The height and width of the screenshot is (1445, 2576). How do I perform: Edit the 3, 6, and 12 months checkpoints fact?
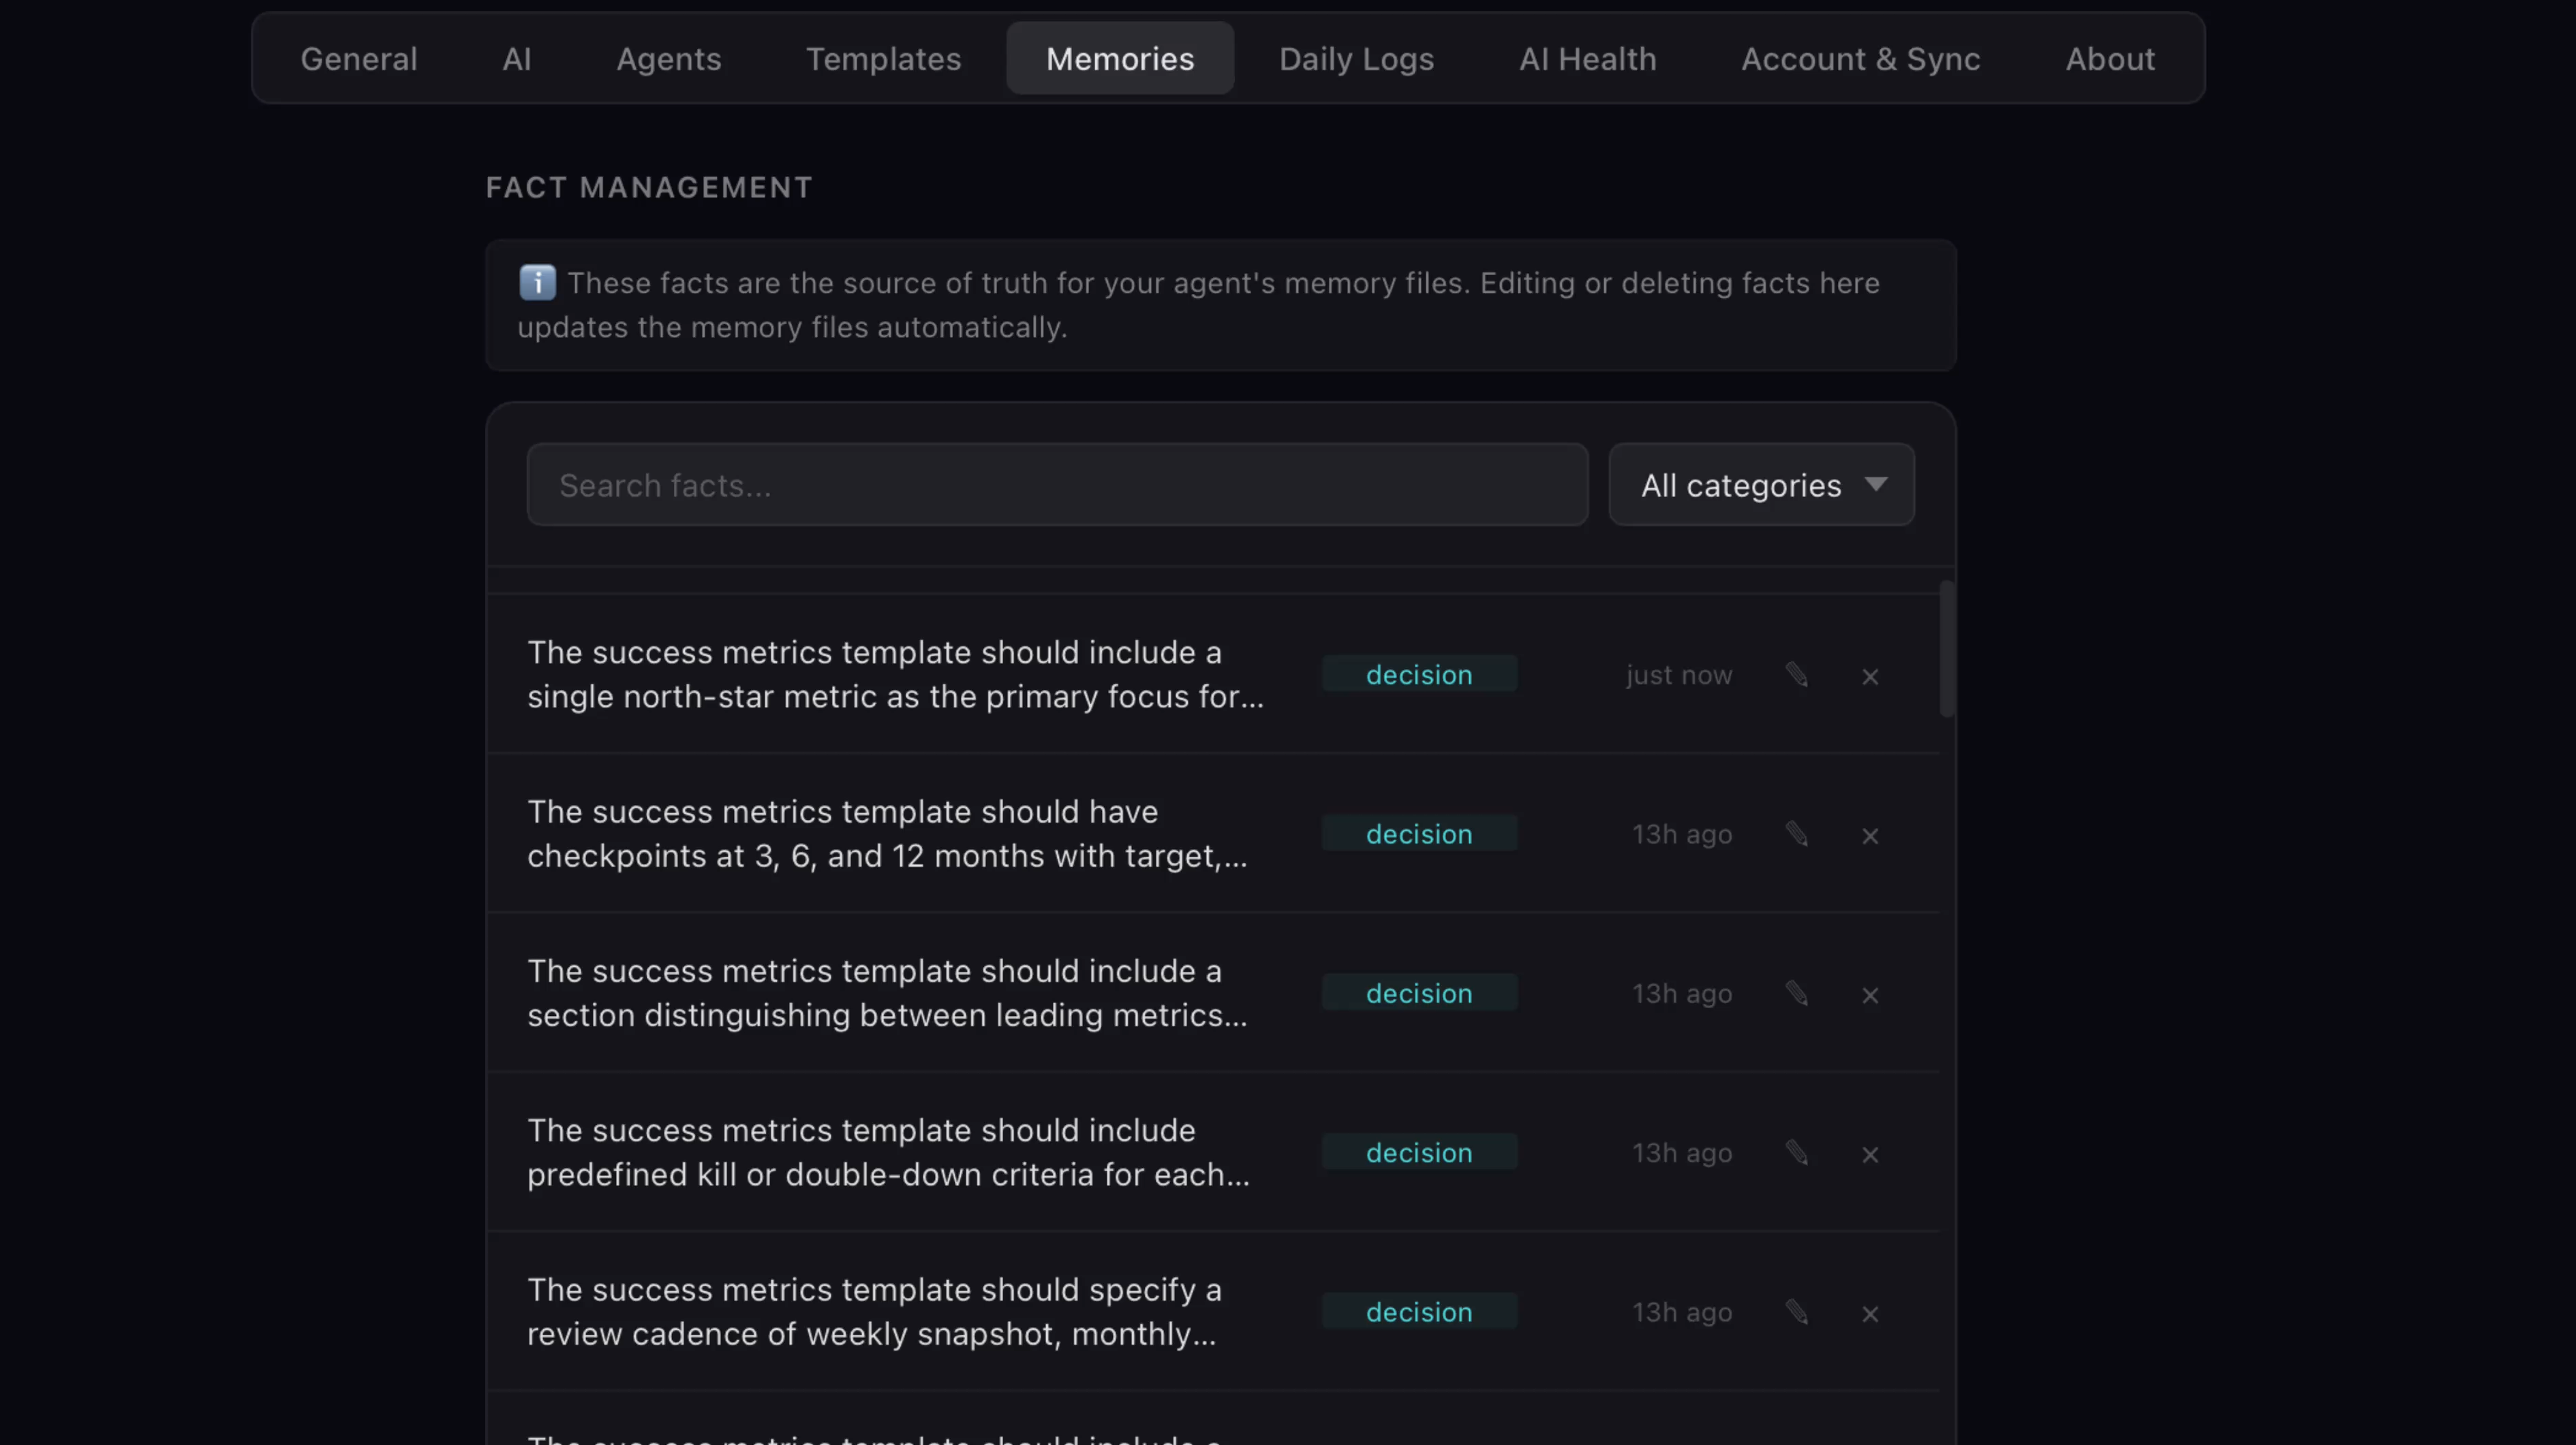pyautogui.click(x=1797, y=834)
